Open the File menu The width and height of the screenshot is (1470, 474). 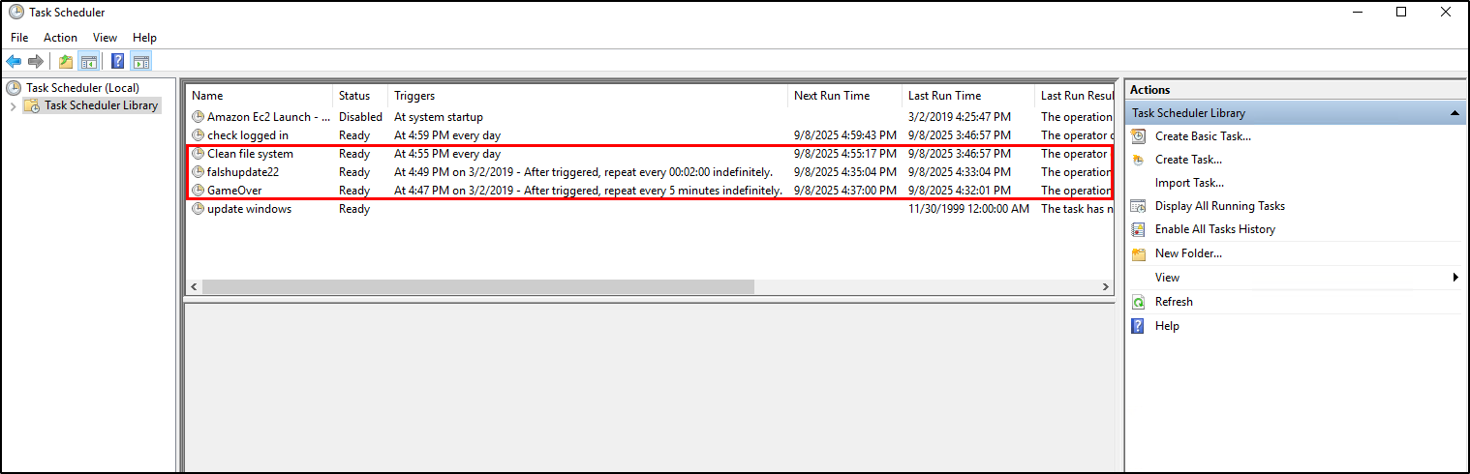pyautogui.click(x=19, y=38)
